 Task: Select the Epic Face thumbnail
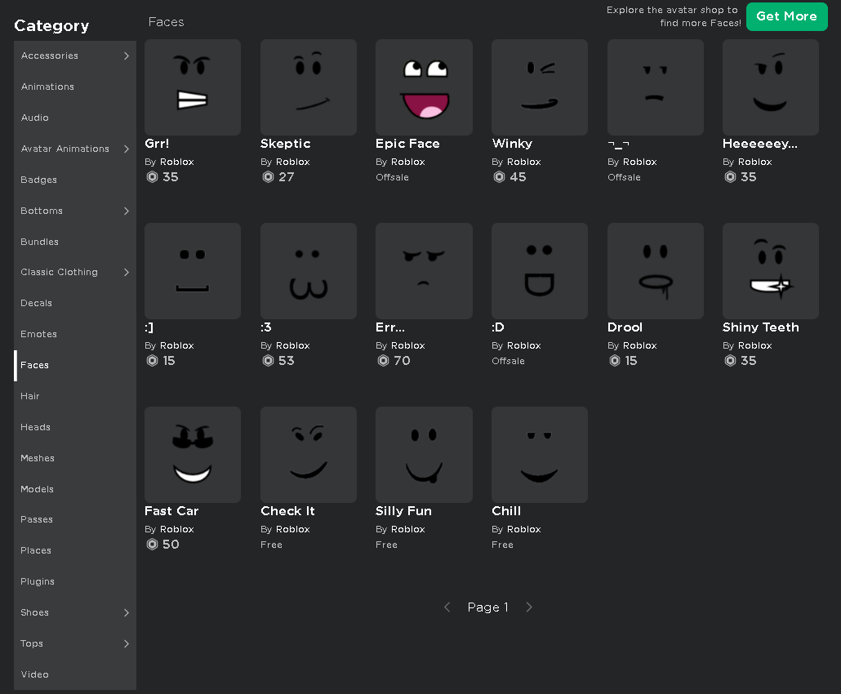click(424, 87)
